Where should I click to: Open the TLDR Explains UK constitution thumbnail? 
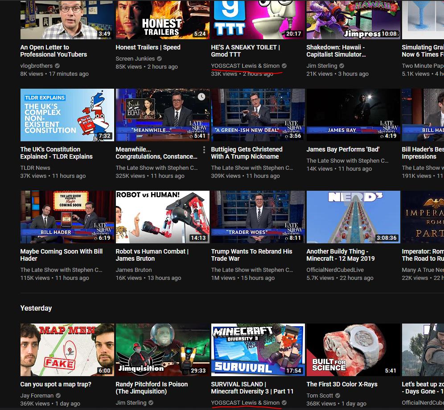pos(67,115)
